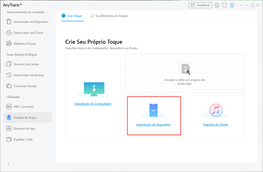This screenshot has height=172, width=263.
Task: Open the title bar dropdown chevron
Action: [x=242, y=5]
